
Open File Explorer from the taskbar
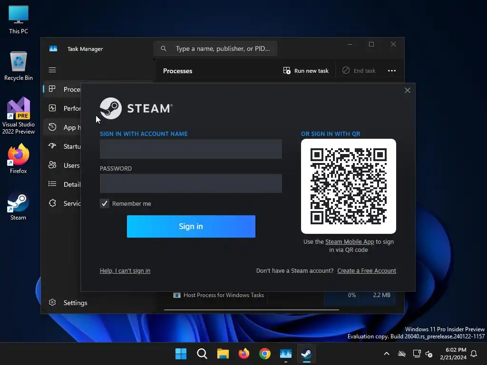(x=223, y=354)
